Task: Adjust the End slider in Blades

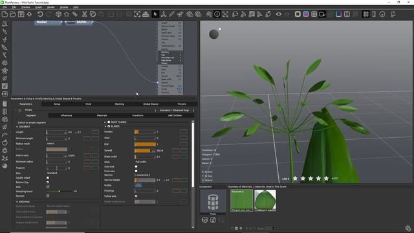Action: pyautogui.click(x=145, y=144)
